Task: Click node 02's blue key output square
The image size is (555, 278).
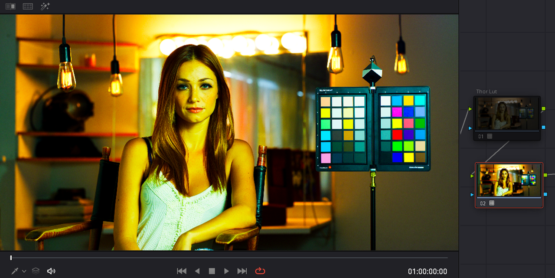Action: pos(545,194)
